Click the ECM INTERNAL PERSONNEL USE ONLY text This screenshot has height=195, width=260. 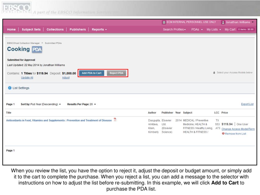click(191, 22)
